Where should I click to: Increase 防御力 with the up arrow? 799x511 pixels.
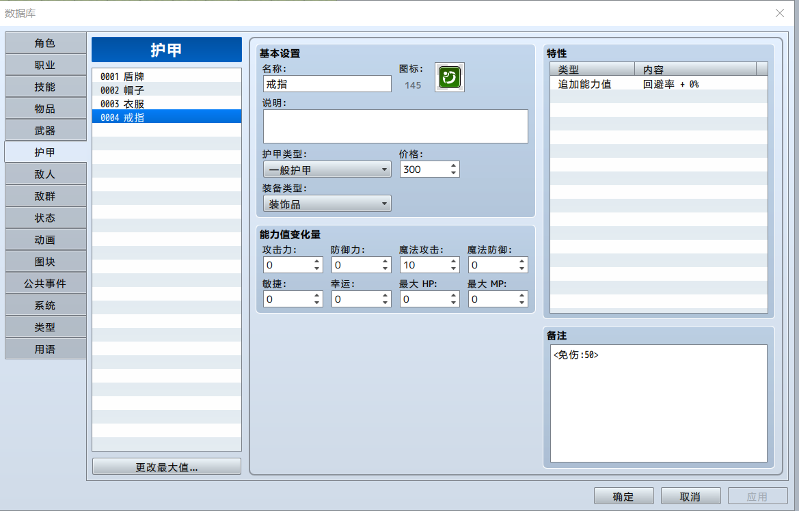[x=385, y=261]
